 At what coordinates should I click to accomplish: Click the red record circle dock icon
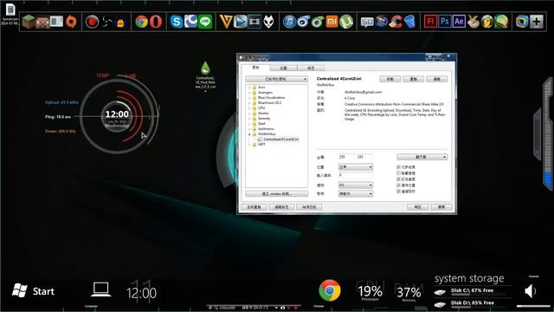[93, 22]
